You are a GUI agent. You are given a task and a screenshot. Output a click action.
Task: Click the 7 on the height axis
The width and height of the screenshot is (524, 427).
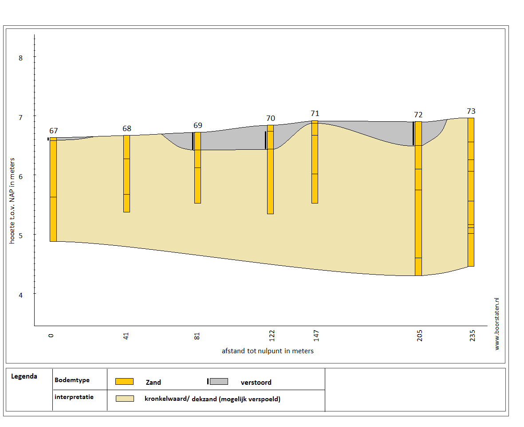click(x=20, y=117)
